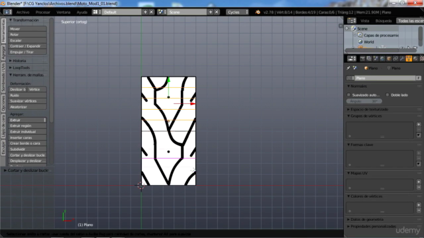Open the Procesar menu

pos(42,12)
